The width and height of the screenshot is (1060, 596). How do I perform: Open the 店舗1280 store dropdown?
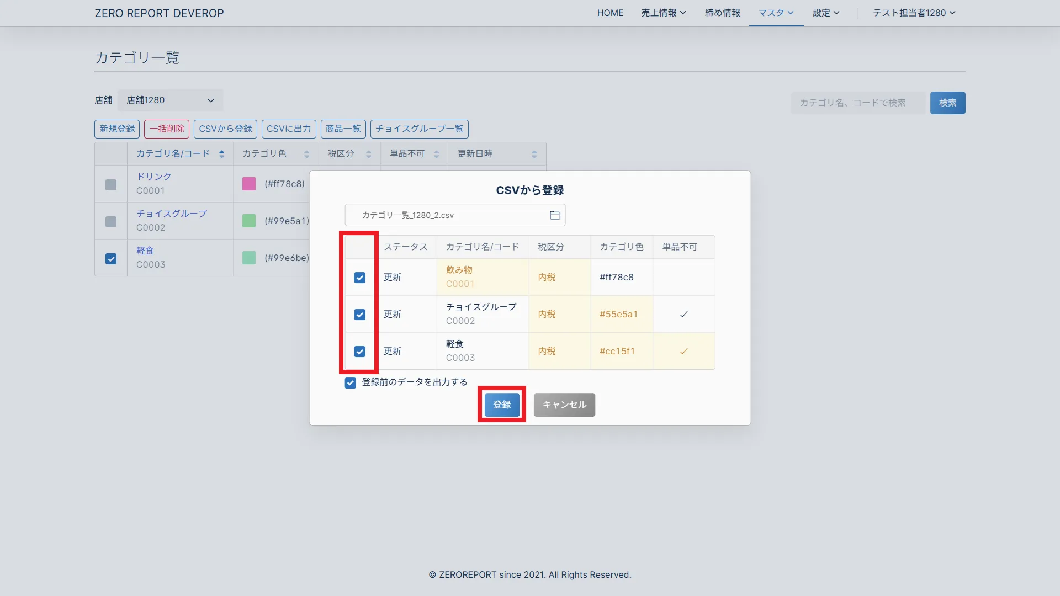tap(170, 100)
